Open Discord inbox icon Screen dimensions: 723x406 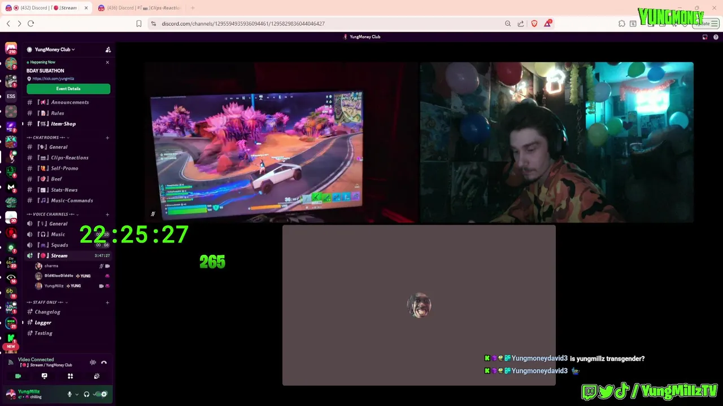coord(705,37)
